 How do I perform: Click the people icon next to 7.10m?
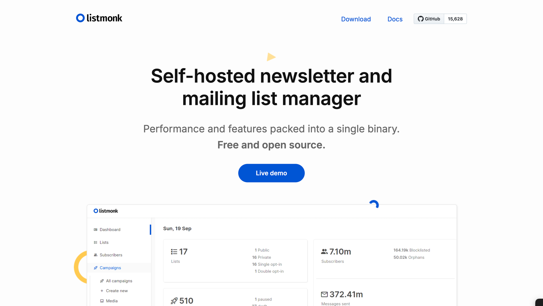coord(324,252)
